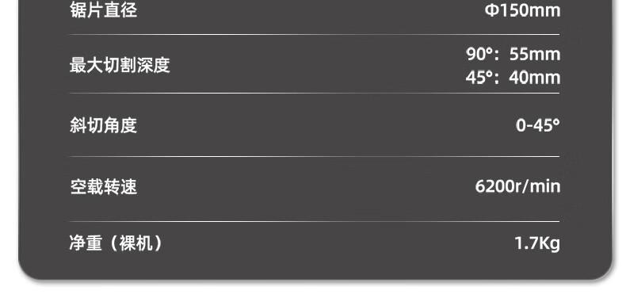Select the Φ150mm value
The width and height of the screenshot is (626, 298).
(522, 10)
